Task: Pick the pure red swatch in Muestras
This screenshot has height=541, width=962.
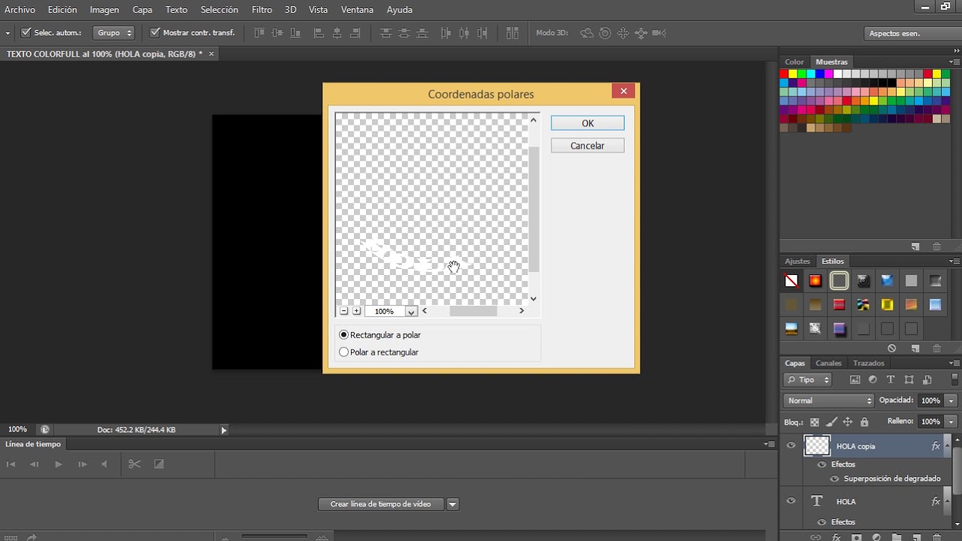Action: (x=784, y=74)
